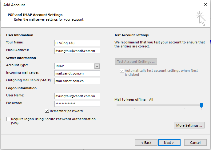211x150 pixels.
Task: Click the Password input field
Action: tap(77, 104)
